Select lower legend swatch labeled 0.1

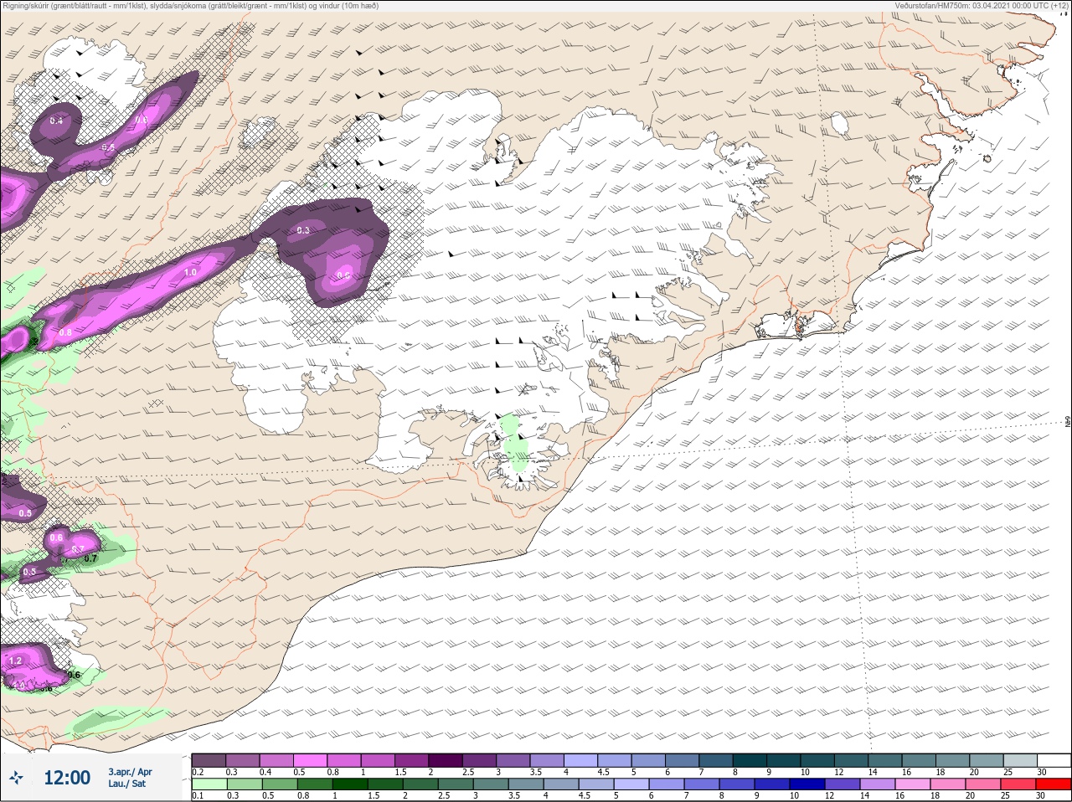coord(209,784)
